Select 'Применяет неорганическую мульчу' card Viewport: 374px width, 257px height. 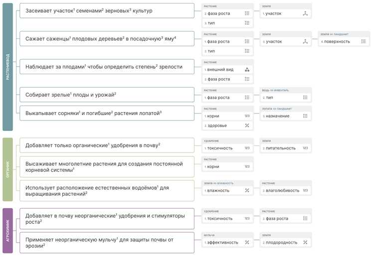click(x=107, y=243)
